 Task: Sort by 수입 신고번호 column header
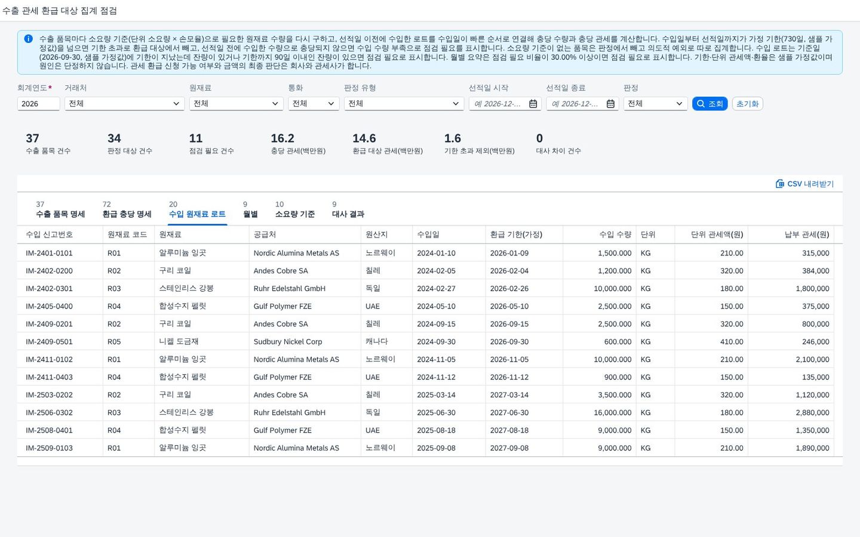click(x=60, y=234)
